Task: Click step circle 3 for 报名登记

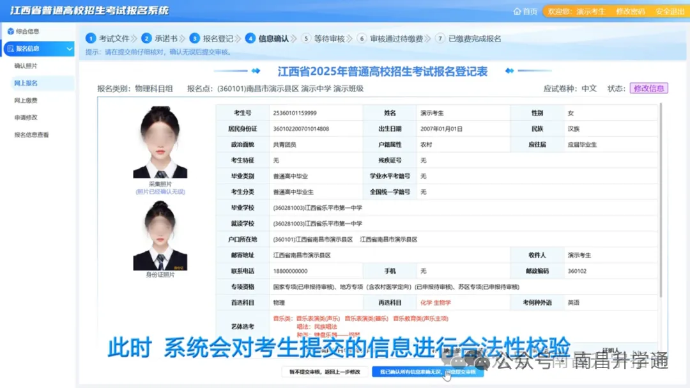Action: coord(194,38)
